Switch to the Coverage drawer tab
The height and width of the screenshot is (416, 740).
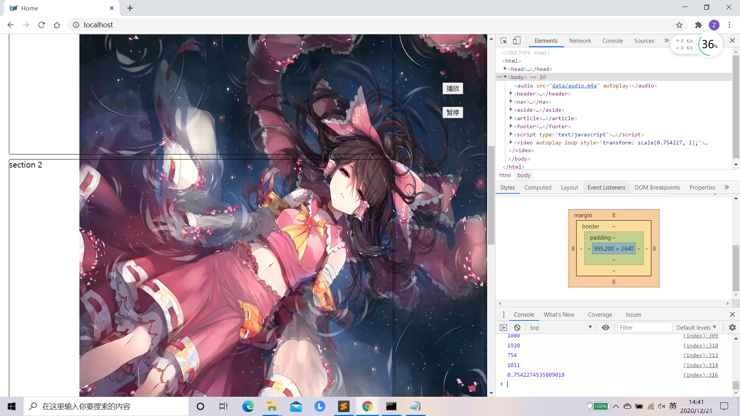point(600,315)
